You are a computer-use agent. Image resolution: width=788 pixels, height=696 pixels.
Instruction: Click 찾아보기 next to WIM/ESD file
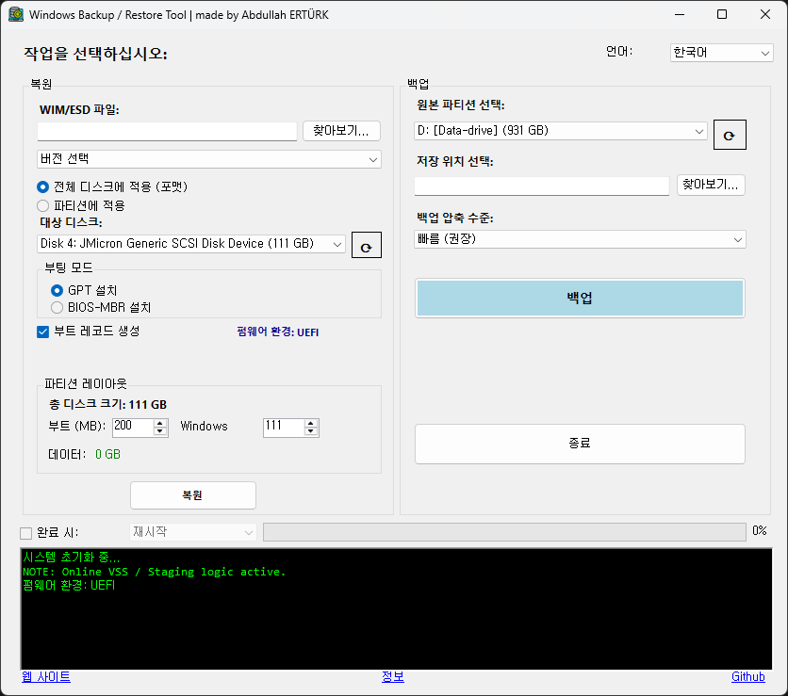(341, 131)
